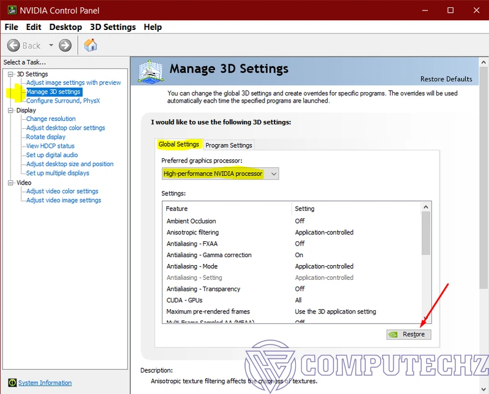Select Maximum pre-rendered frames row
489x394 pixels.
click(292, 312)
